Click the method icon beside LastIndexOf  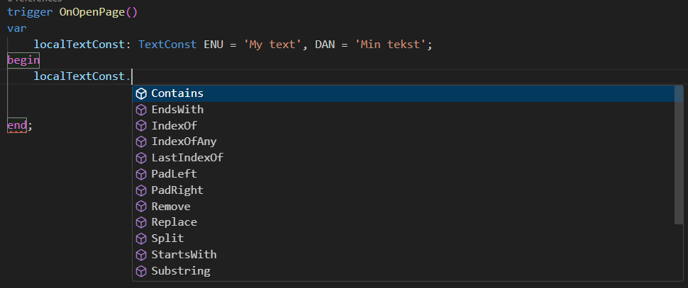141,158
